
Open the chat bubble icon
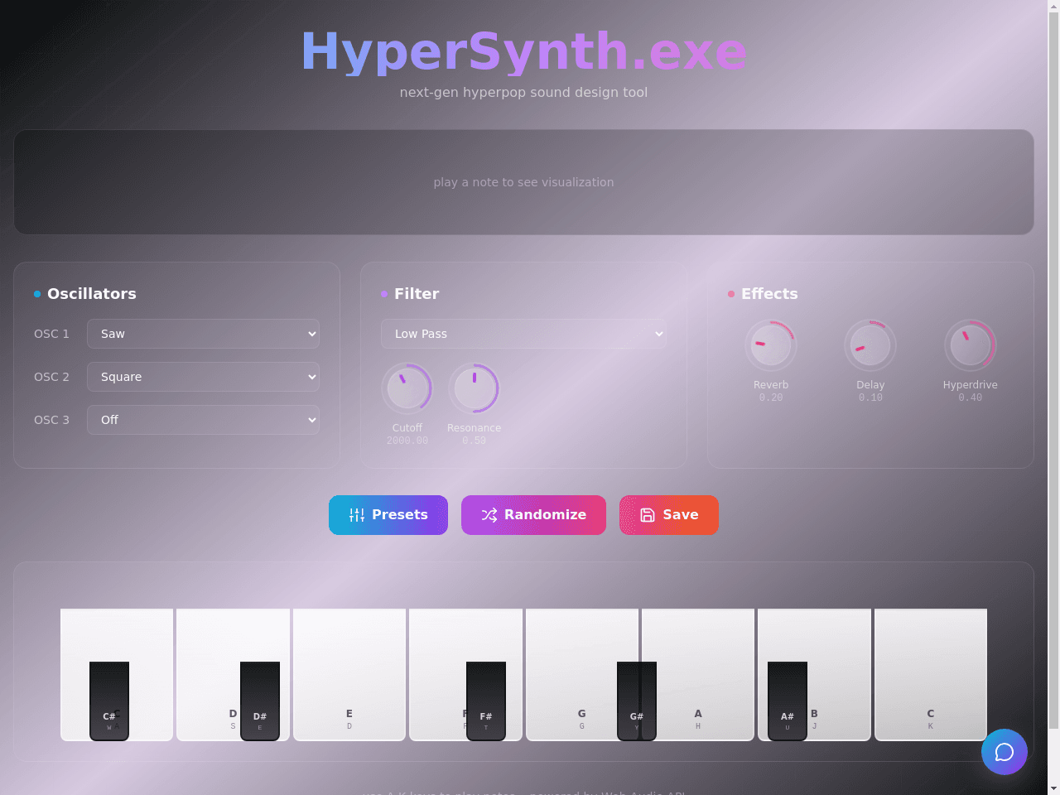point(1005,752)
